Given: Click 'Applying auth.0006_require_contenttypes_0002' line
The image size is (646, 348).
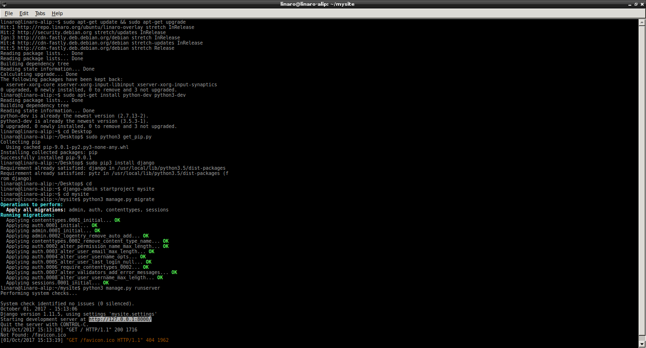Looking at the screenshot, I should 77,267.
